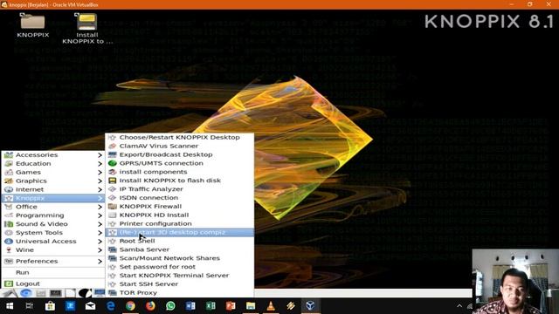The image size is (559, 314).
Task: Expand the Universal Access submenu arrow
Action: 100,242
